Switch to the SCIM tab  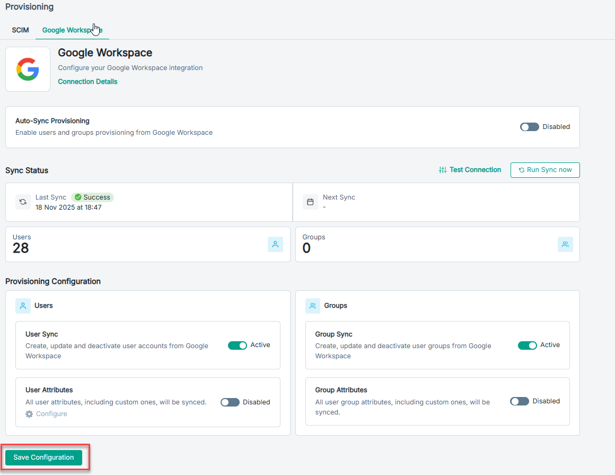(20, 30)
